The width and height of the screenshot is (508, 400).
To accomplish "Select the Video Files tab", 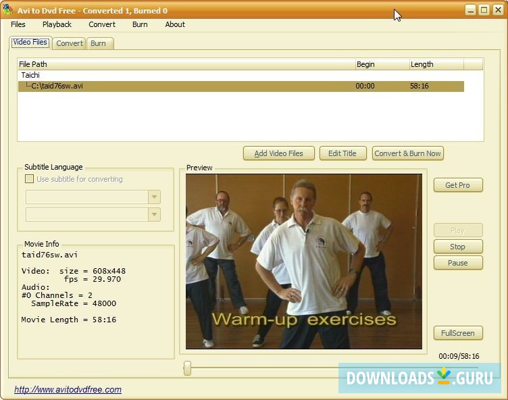I will [30, 42].
